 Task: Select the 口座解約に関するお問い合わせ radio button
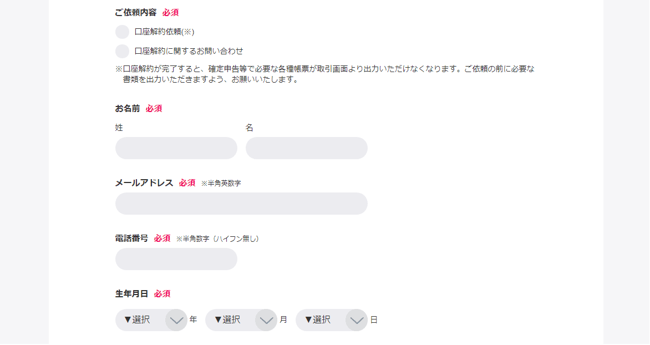(x=122, y=51)
